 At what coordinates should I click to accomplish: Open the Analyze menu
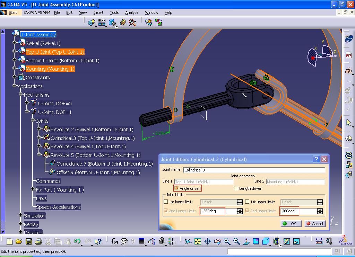click(x=132, y=12)
